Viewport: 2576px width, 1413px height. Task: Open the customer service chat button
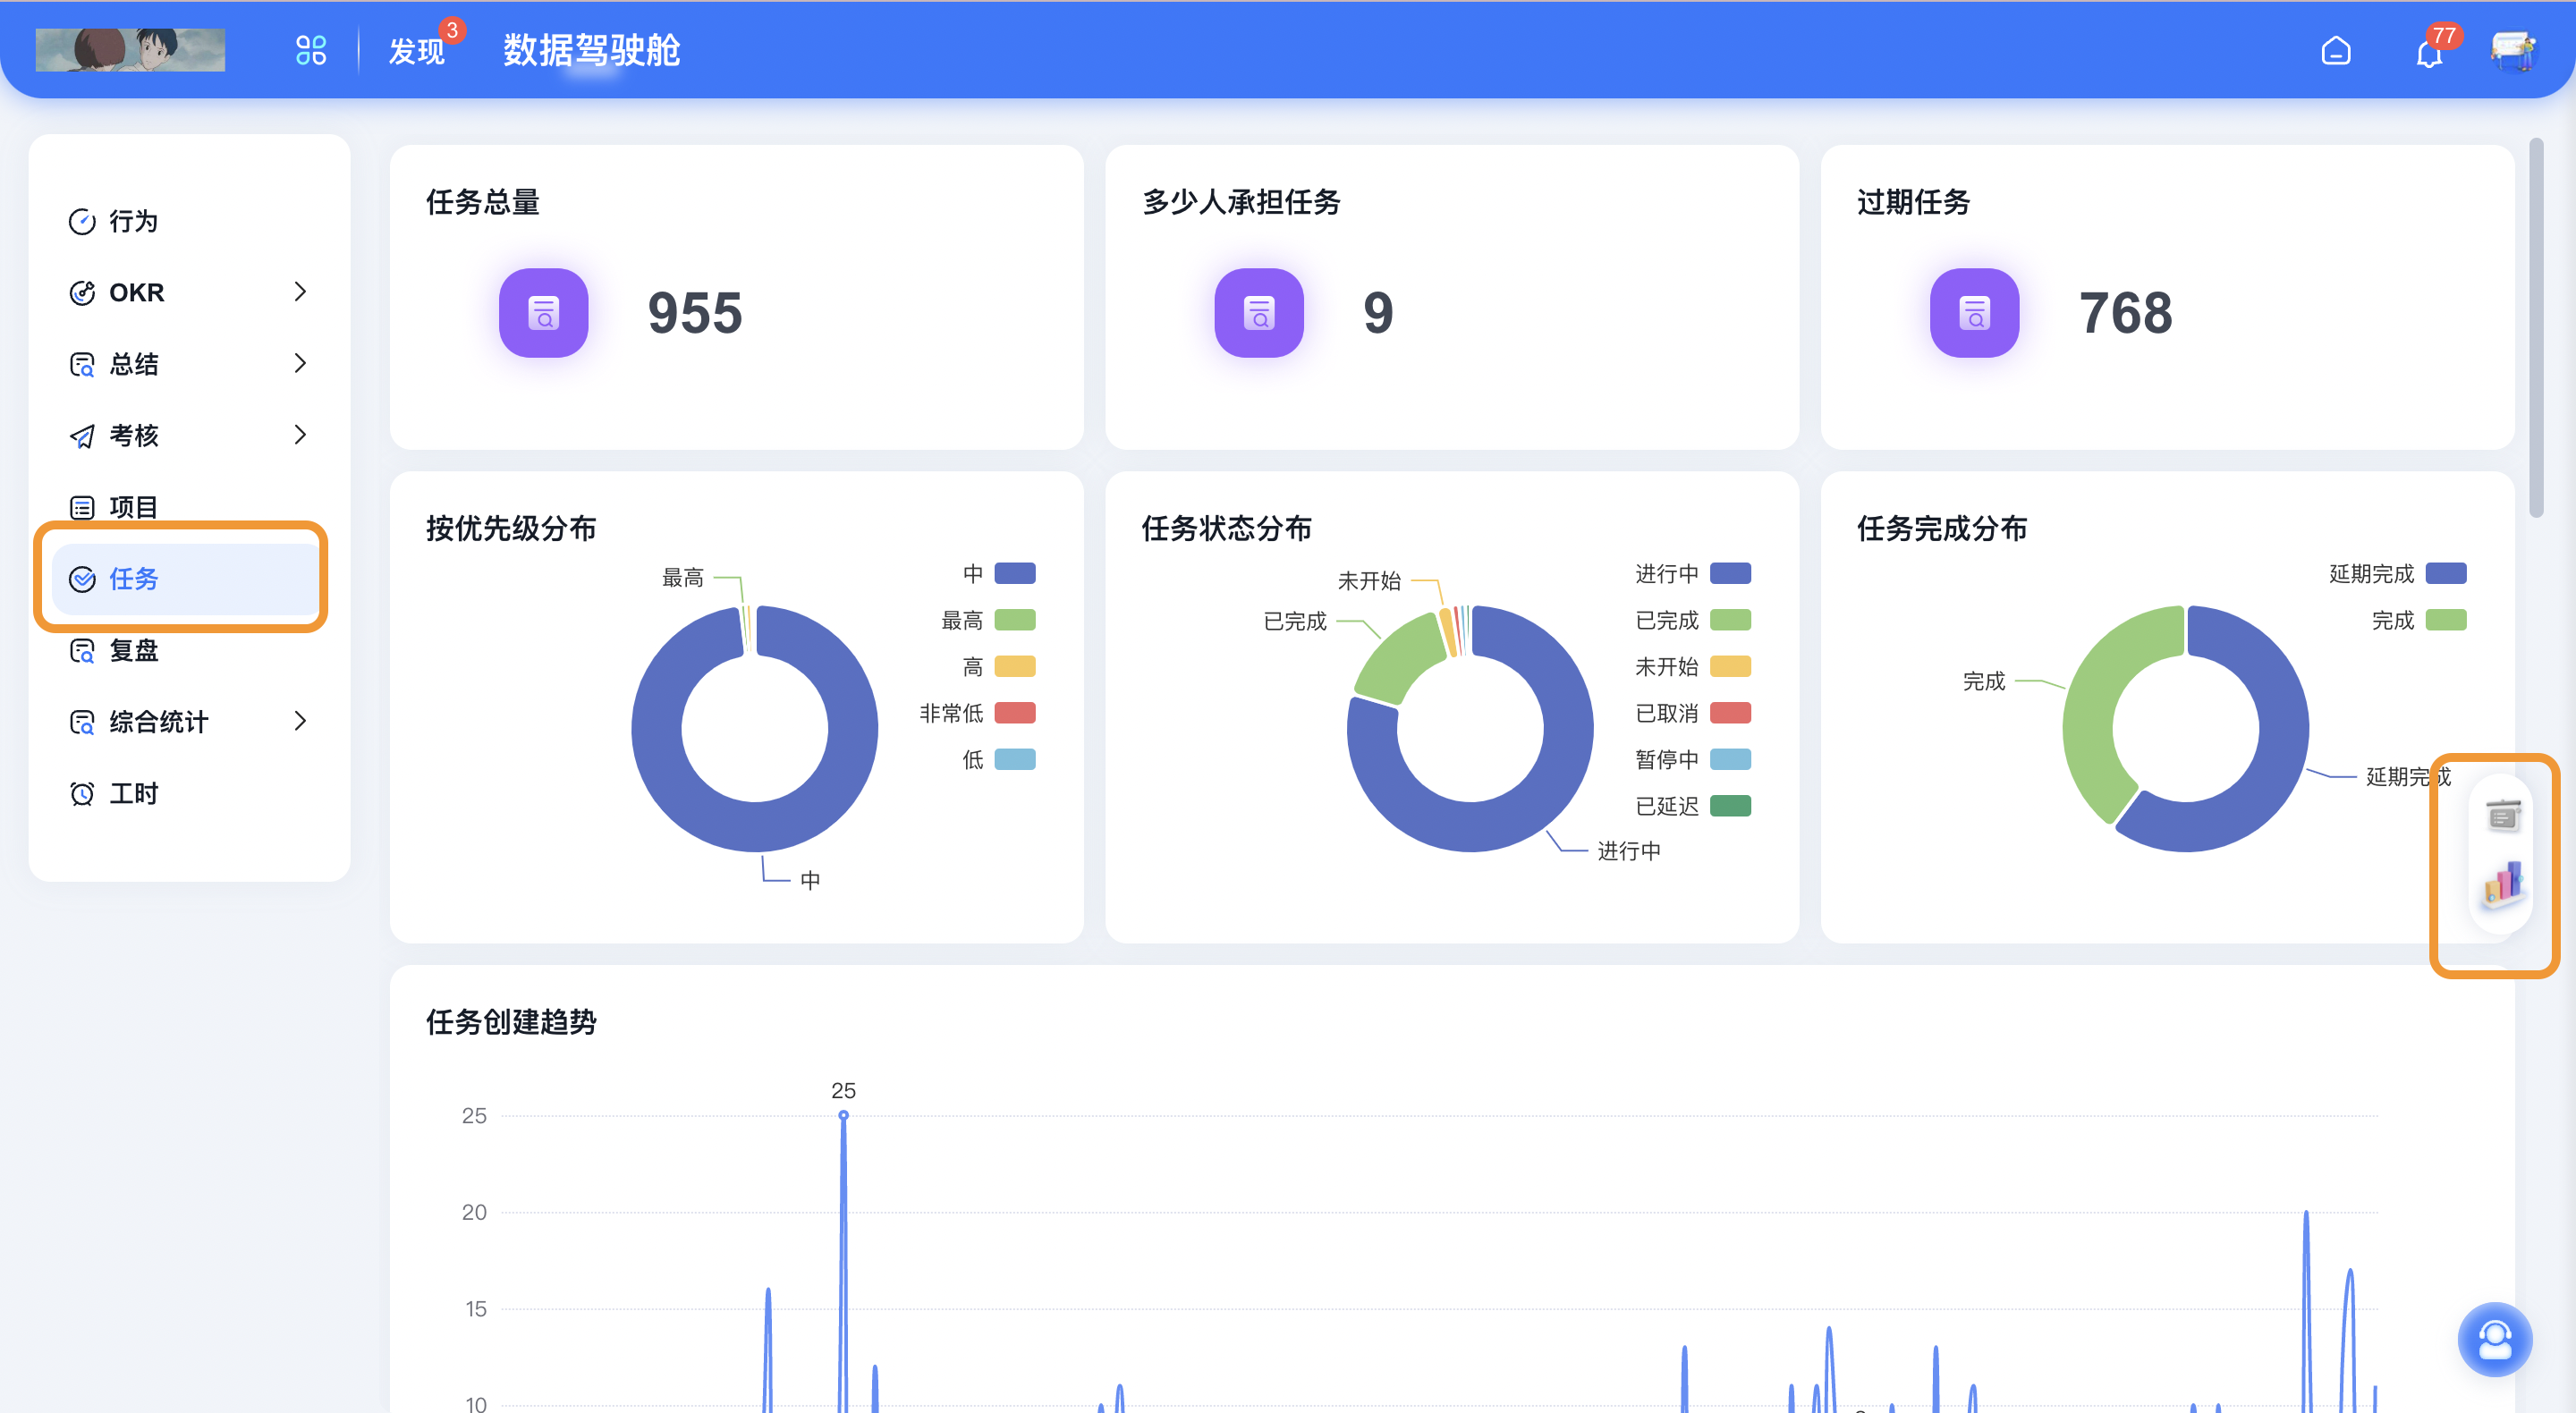[x=2494, y=1339]
